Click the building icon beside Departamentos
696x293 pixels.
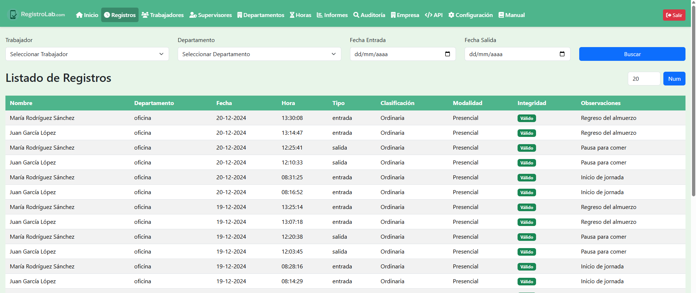tap(240, 15)
